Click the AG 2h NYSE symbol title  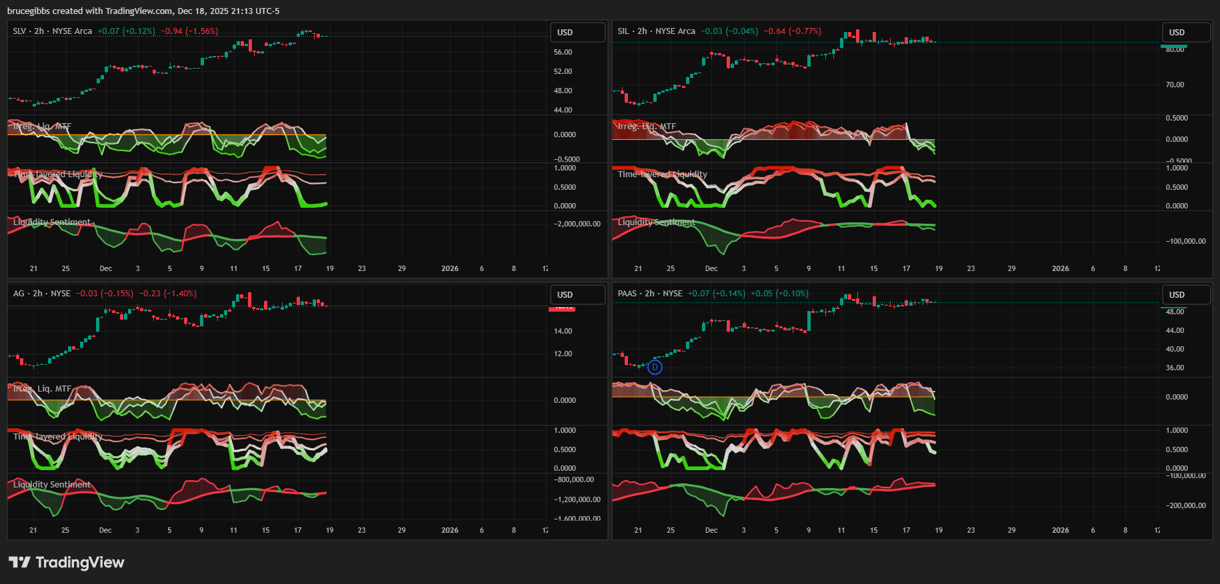tap(42, 294)
